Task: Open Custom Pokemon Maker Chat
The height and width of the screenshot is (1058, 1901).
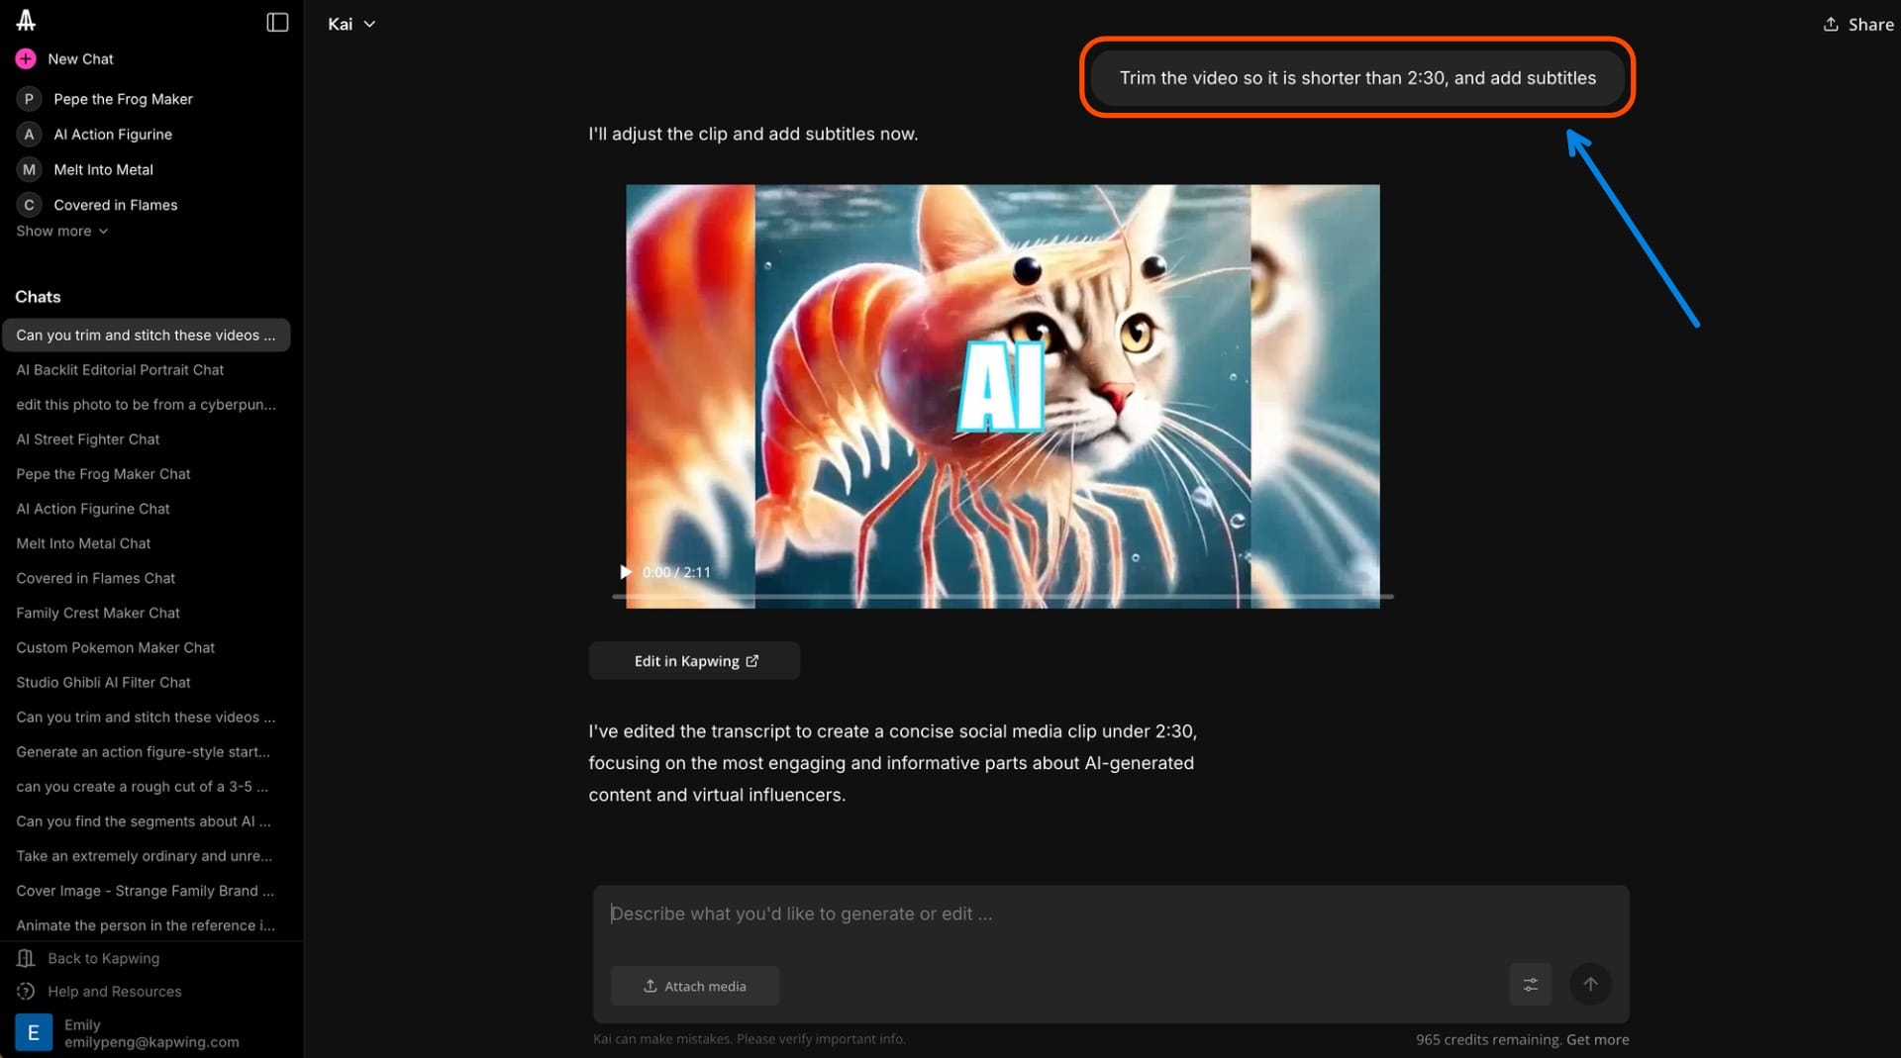Action: [x=115, y=647]
